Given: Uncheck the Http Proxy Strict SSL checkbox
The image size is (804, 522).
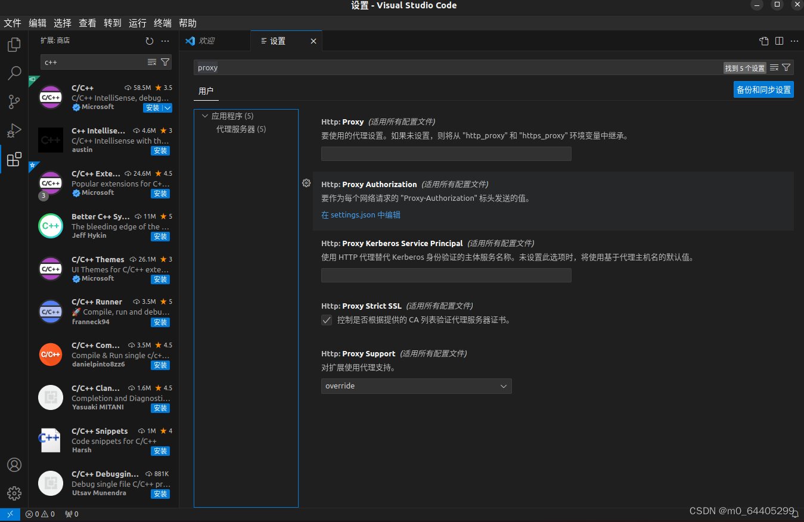Looking at the screenshot, I should coord(326,320).
